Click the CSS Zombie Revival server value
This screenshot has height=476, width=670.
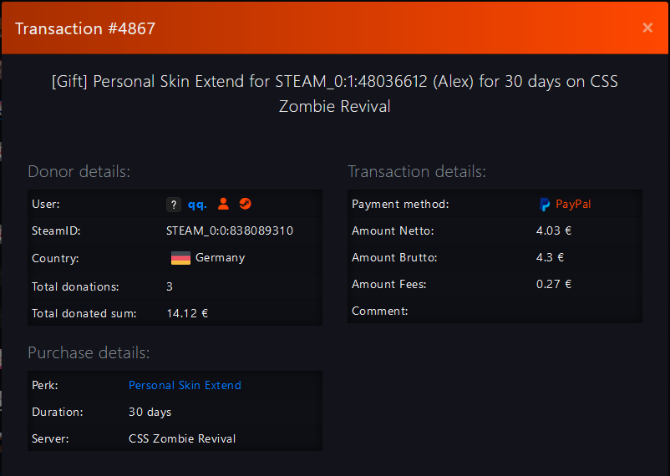pyautogui.click(x=182, y=438)
